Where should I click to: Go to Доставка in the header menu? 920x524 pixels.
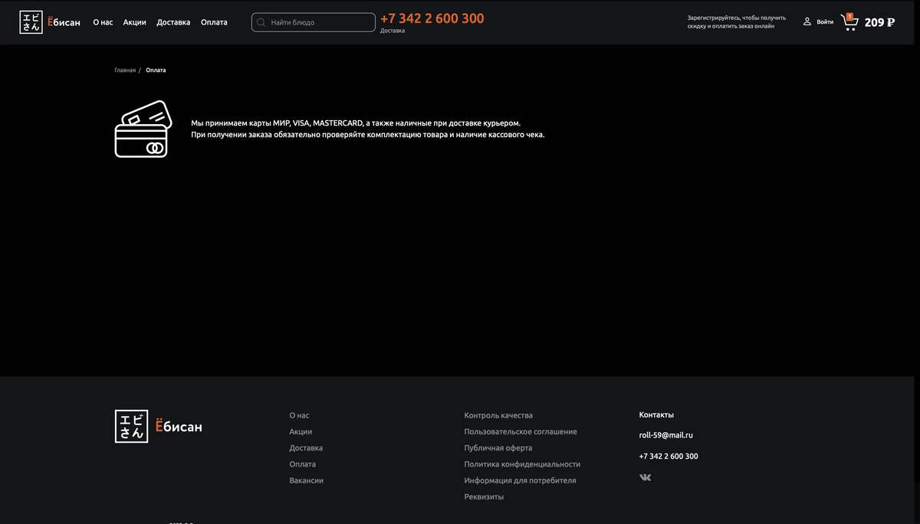(173, 22)
